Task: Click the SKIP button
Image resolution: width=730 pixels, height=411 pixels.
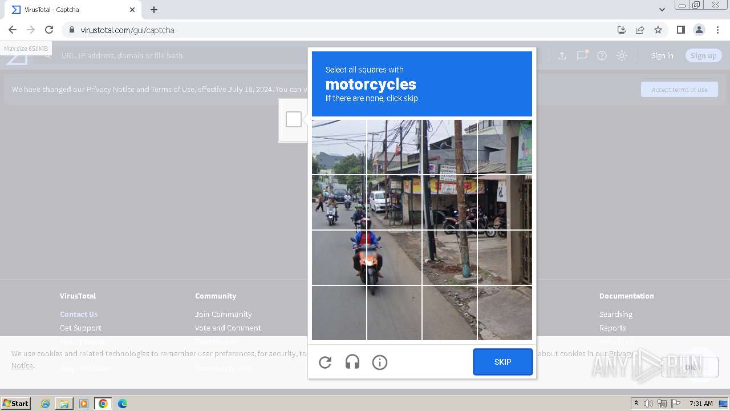Action: (x=502, y=362)
